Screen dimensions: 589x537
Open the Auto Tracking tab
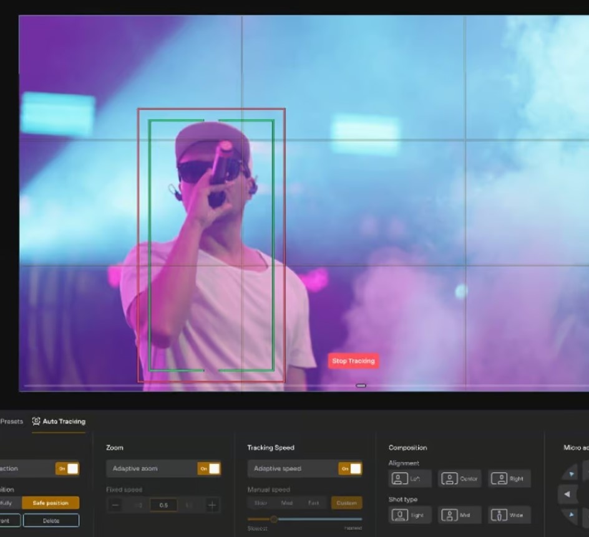tap(59, 422)
